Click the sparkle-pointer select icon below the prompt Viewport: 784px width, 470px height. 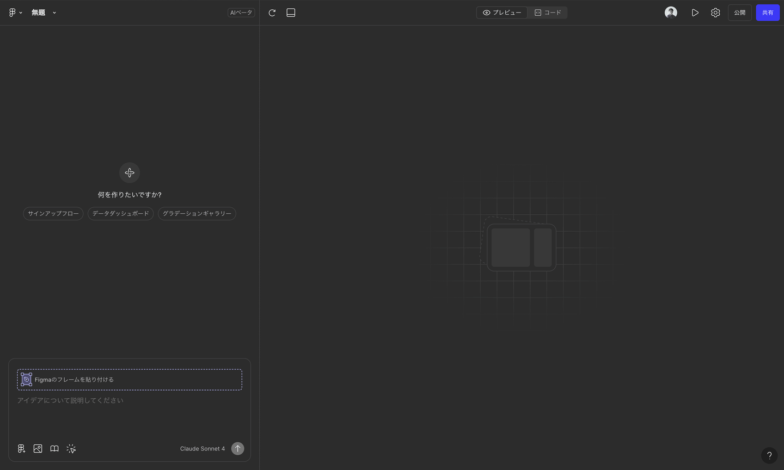(71, 449)
